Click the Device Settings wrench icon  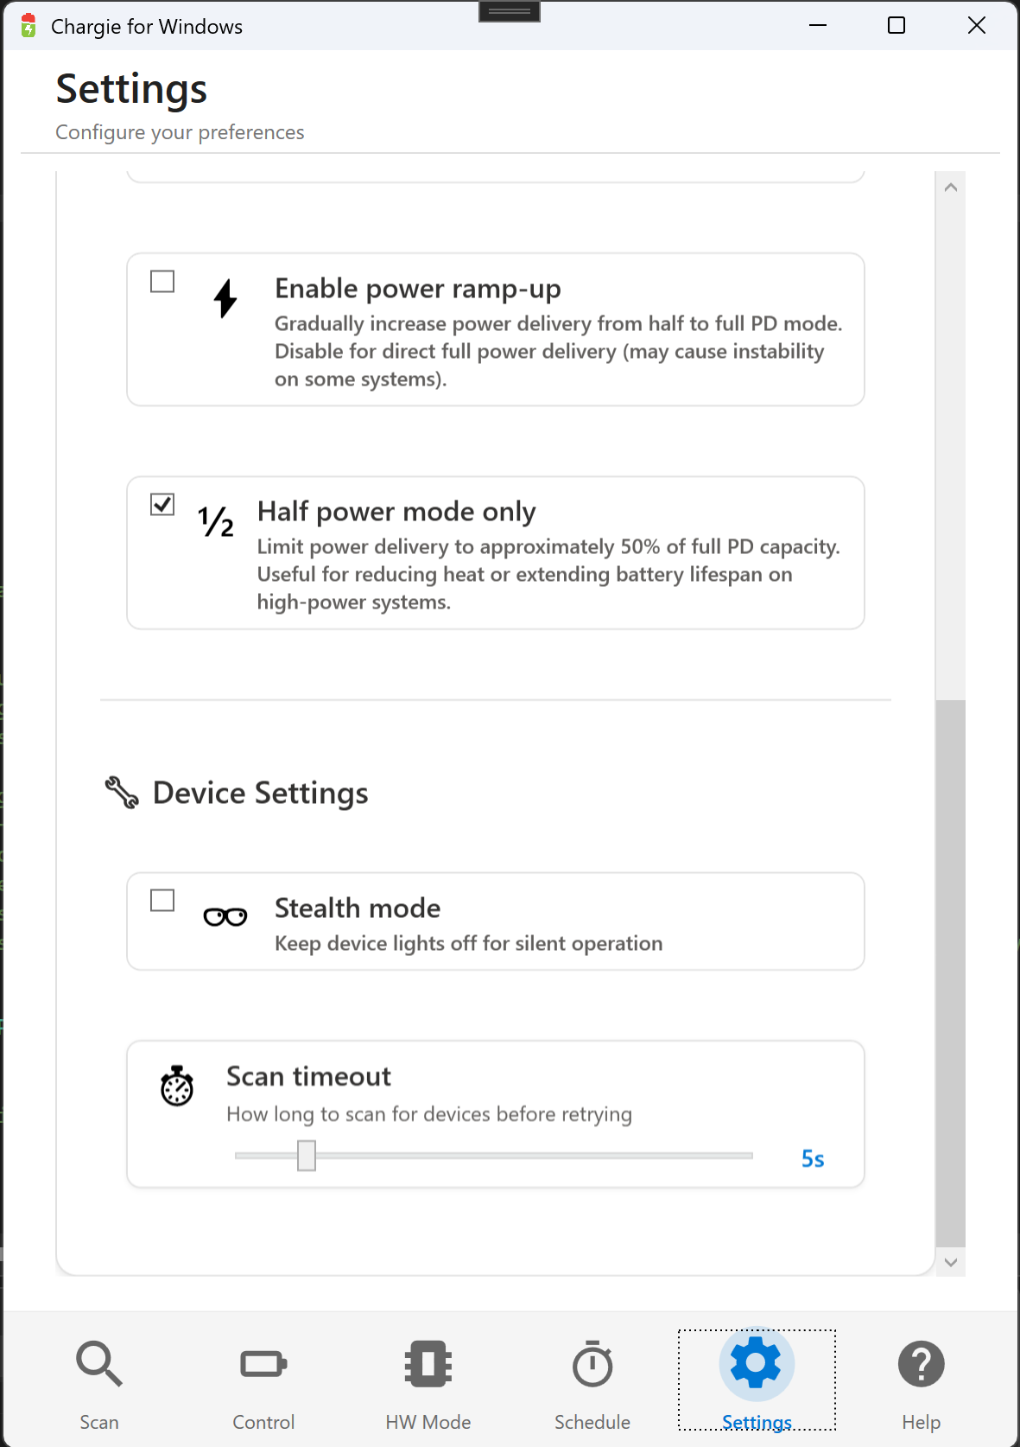coord(121,793)
